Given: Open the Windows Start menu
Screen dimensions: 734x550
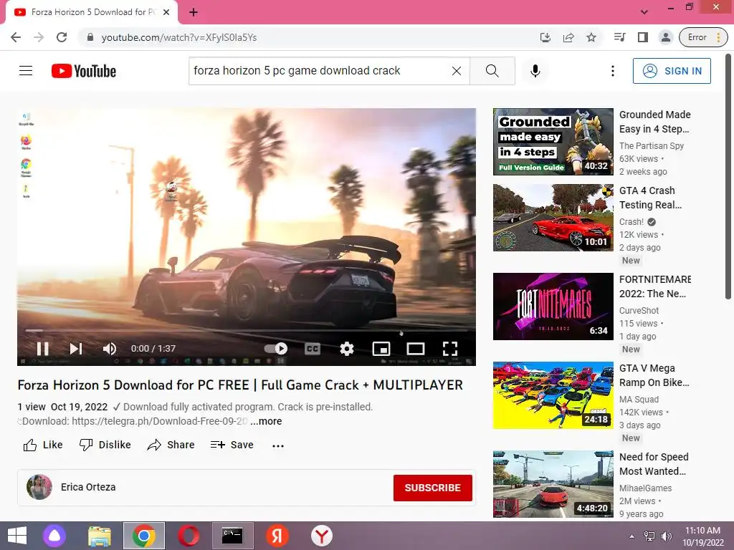Looking at the screenshot, I should [17, 536].
